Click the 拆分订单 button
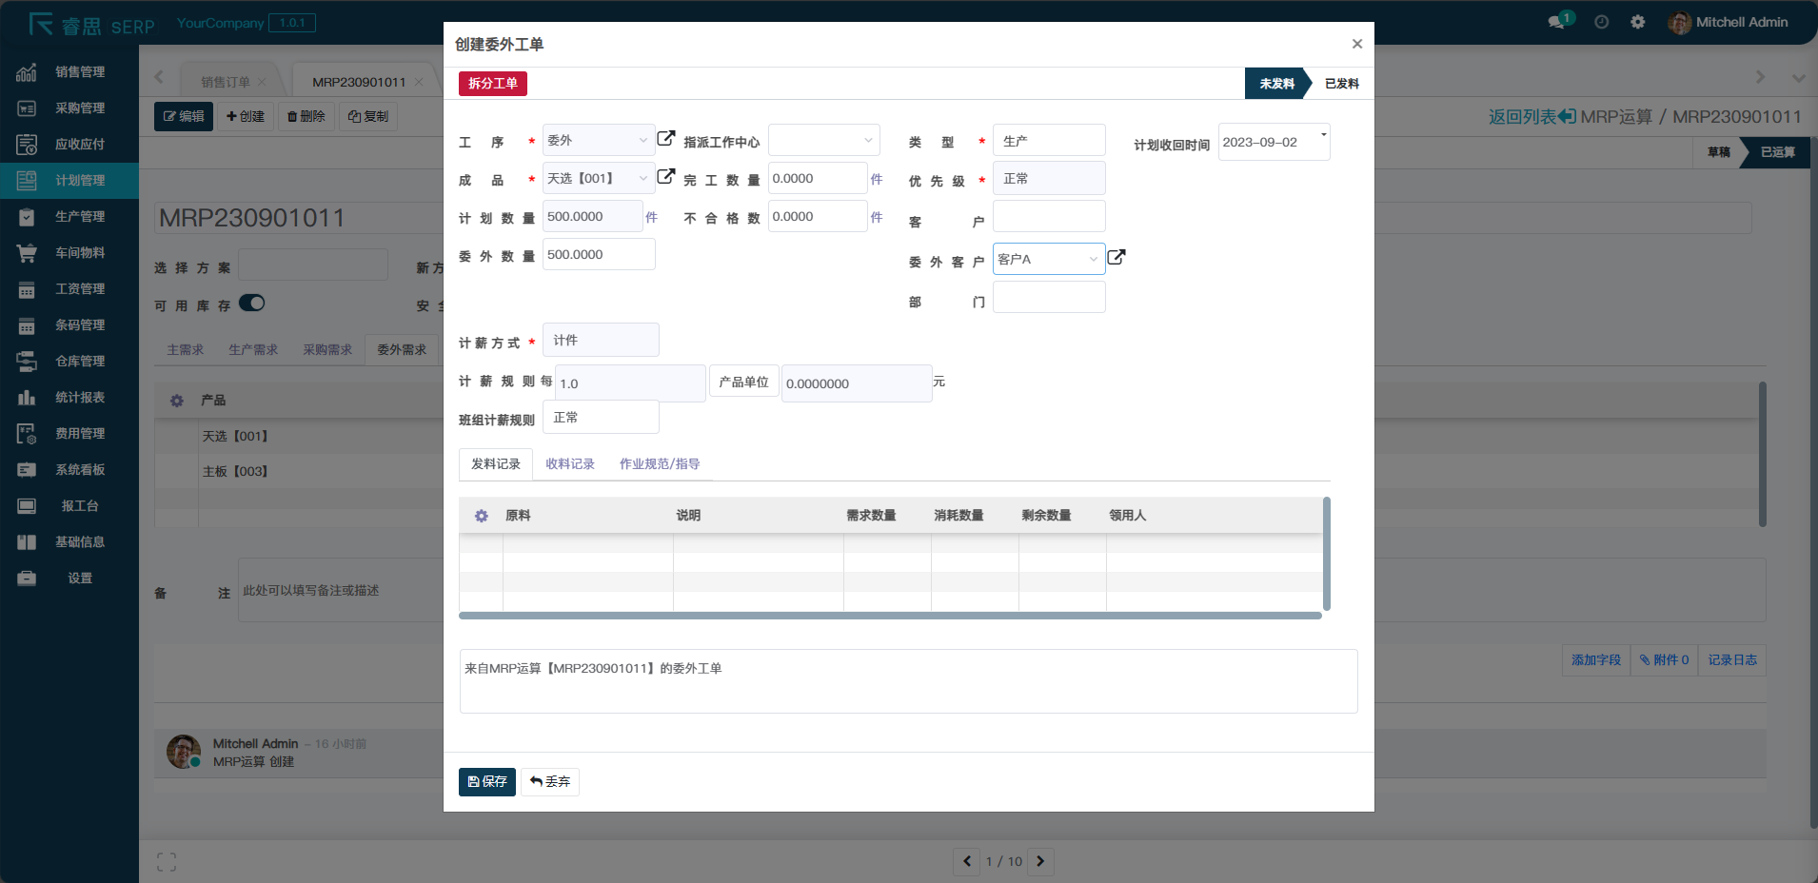 [492, 83]
